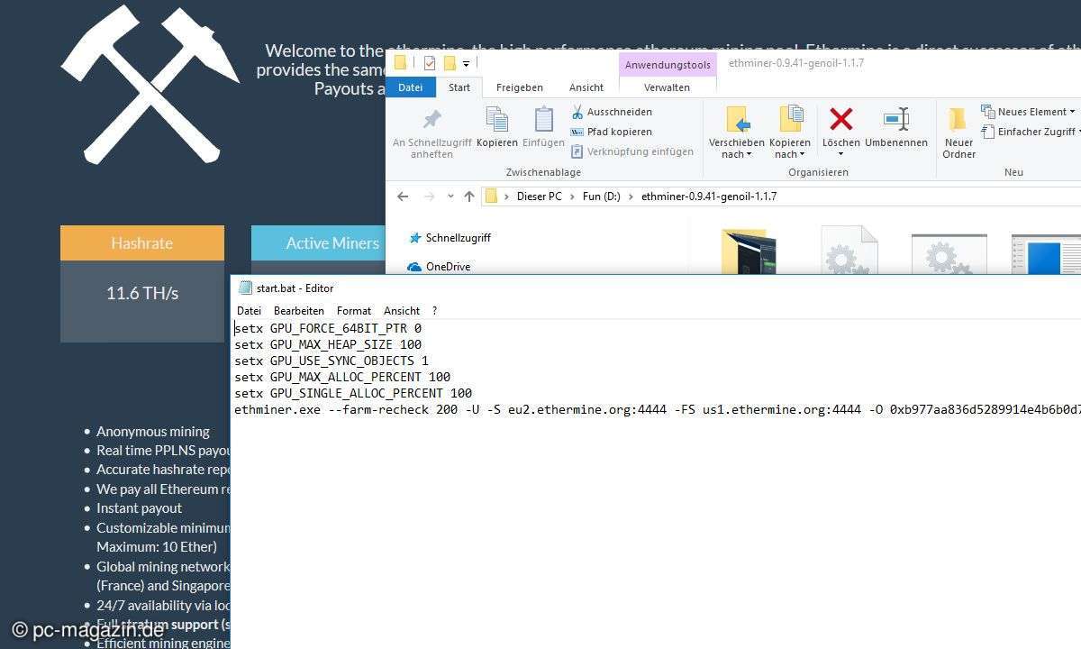Click the Einfügen clipboard icon

(543, 127)
